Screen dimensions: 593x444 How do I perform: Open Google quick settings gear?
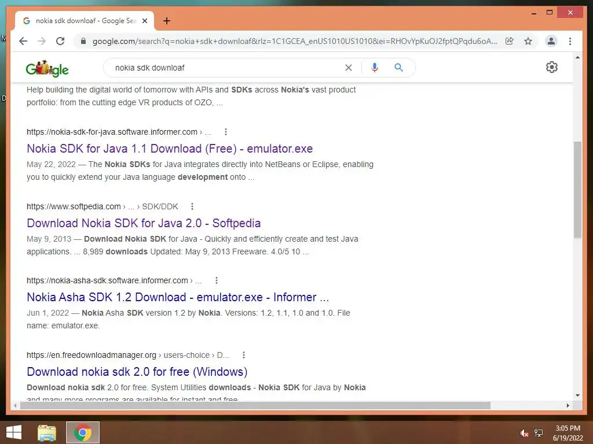pos(551,67)
